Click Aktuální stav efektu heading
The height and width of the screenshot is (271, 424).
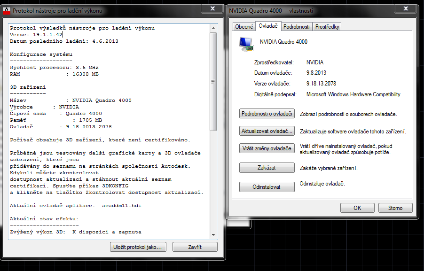[x=44, y=219]
